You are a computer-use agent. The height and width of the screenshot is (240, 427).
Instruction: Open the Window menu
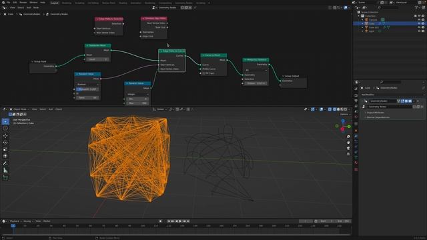[33, 3]
